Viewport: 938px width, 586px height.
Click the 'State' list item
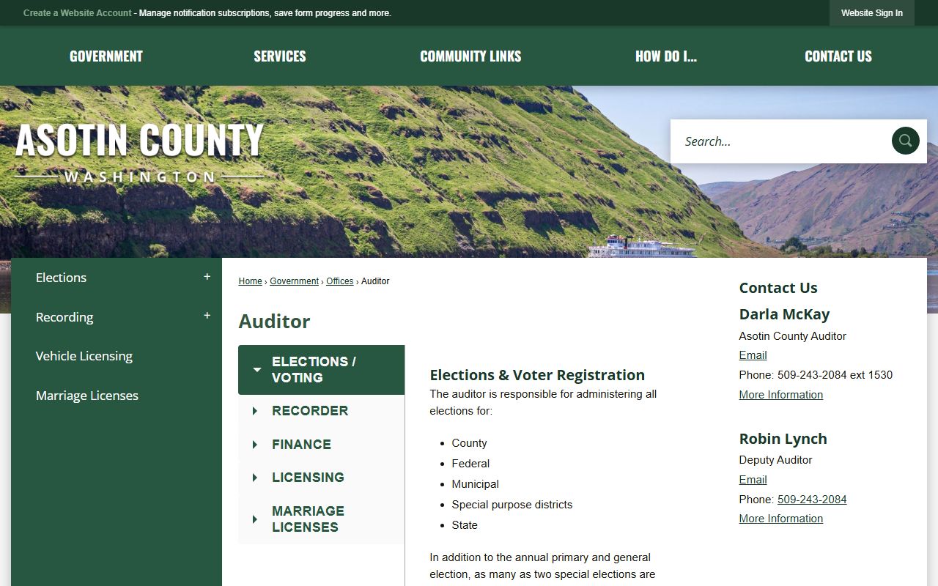pos(465,525)
